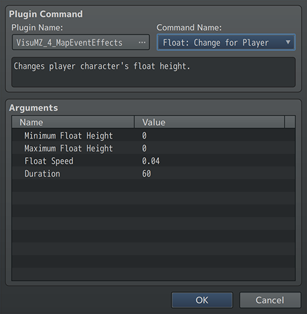Select the Duration argument row
Viewport: 307px width, 314px height.
(x=153, y=173)
